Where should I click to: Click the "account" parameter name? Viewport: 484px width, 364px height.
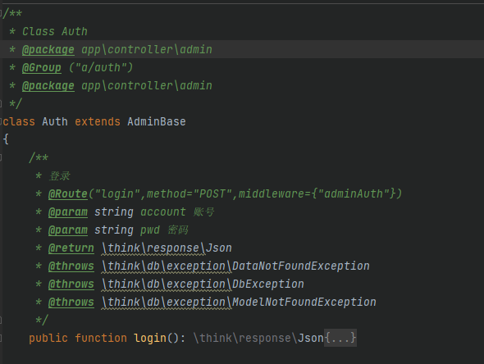(163, 212)
